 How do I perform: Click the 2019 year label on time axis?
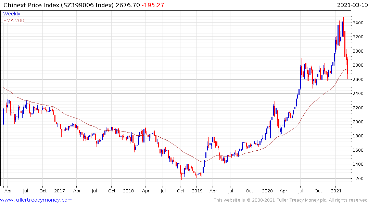(x=197, y=191)
